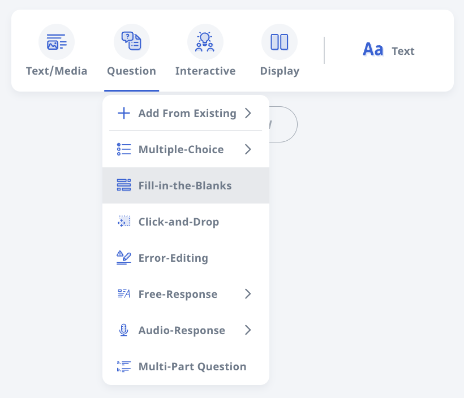464x398 pixels.
Task: Click the rounded button partly hidden behind menu
Action: pos(284,124)
